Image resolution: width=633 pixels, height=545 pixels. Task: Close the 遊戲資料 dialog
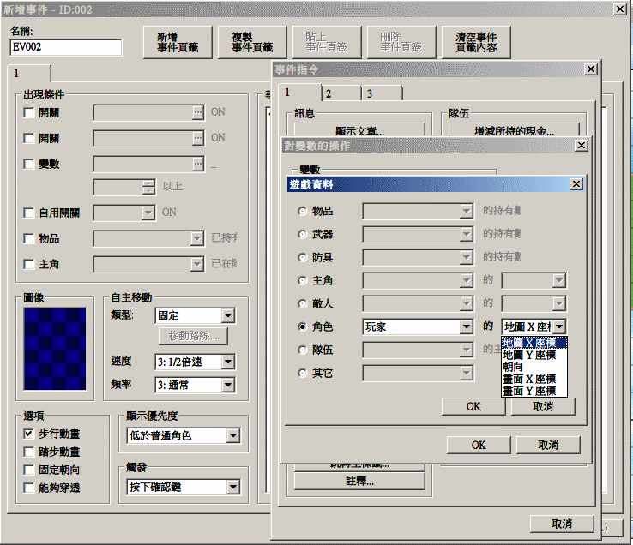pos(576,184)
